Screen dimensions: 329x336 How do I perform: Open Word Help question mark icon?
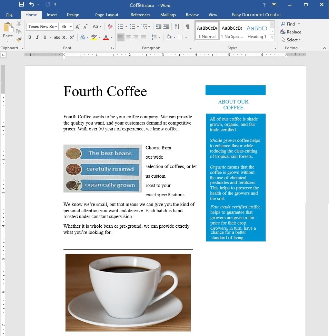[x=264, y=5]
